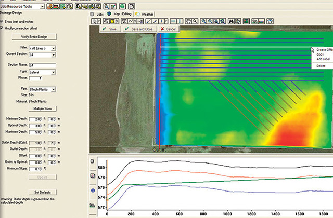The width and height of the screenshot is (333, 218).
Task: Click the Multiple Sizes button
Action: click(x=43, y=108)
